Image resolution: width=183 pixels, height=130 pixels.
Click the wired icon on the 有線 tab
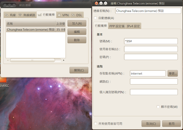pyautogui.click(x=7, y=15)
